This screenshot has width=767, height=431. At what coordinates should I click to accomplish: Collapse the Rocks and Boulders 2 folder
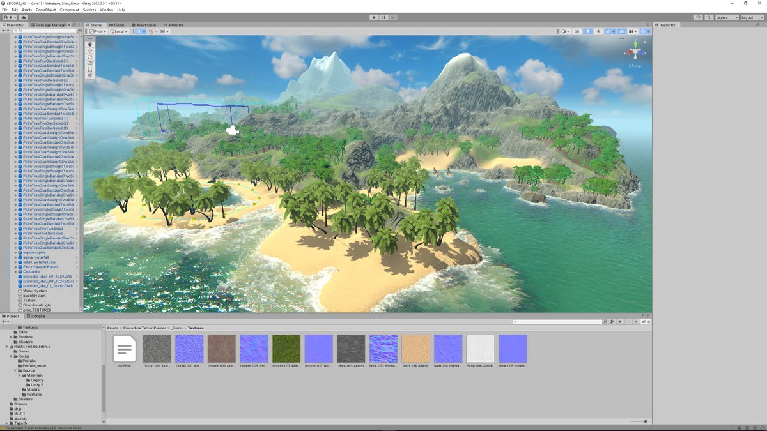coord(7,347)
